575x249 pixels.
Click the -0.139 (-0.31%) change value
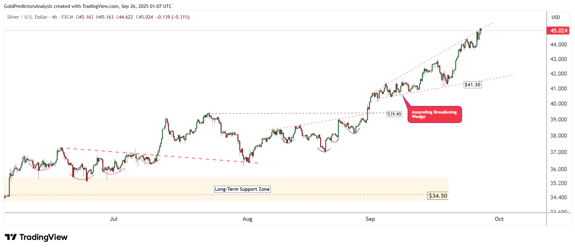173,17
